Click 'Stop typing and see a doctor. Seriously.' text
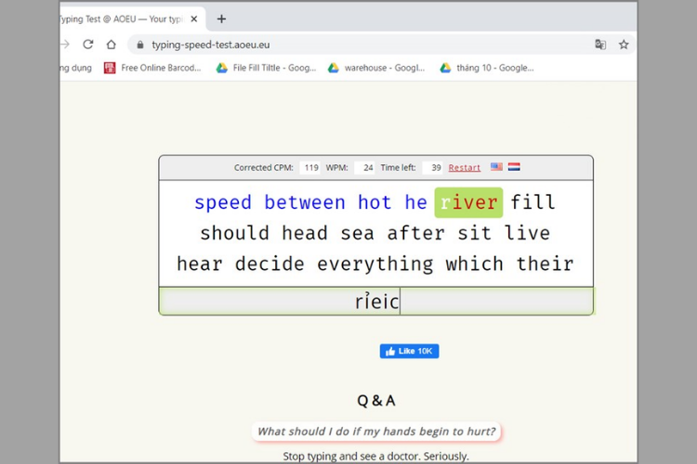 (x=376, y=457)
